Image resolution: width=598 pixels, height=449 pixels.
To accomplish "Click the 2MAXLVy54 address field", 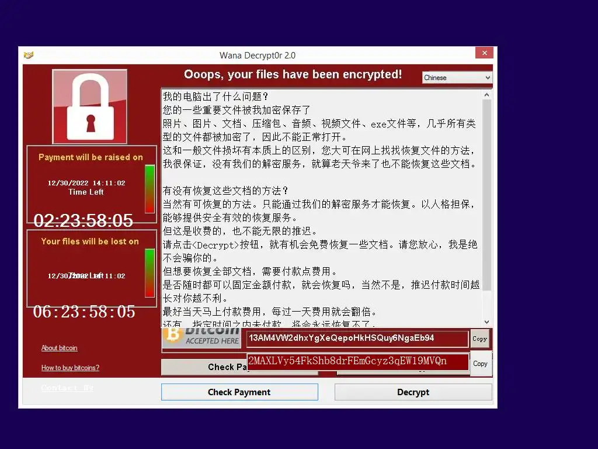I will pos(358,361).
